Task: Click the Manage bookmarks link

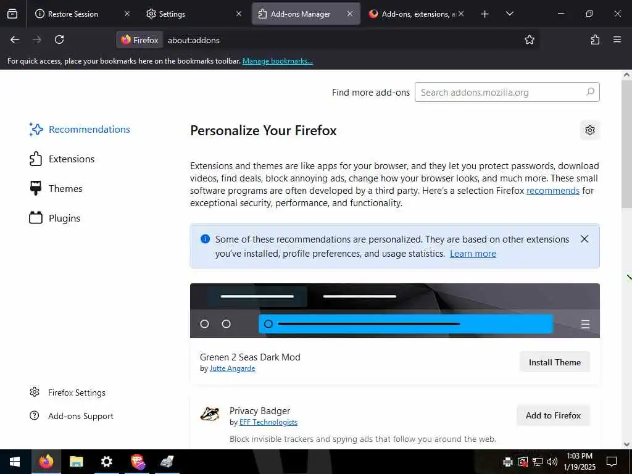Action: tap(277, 61)
